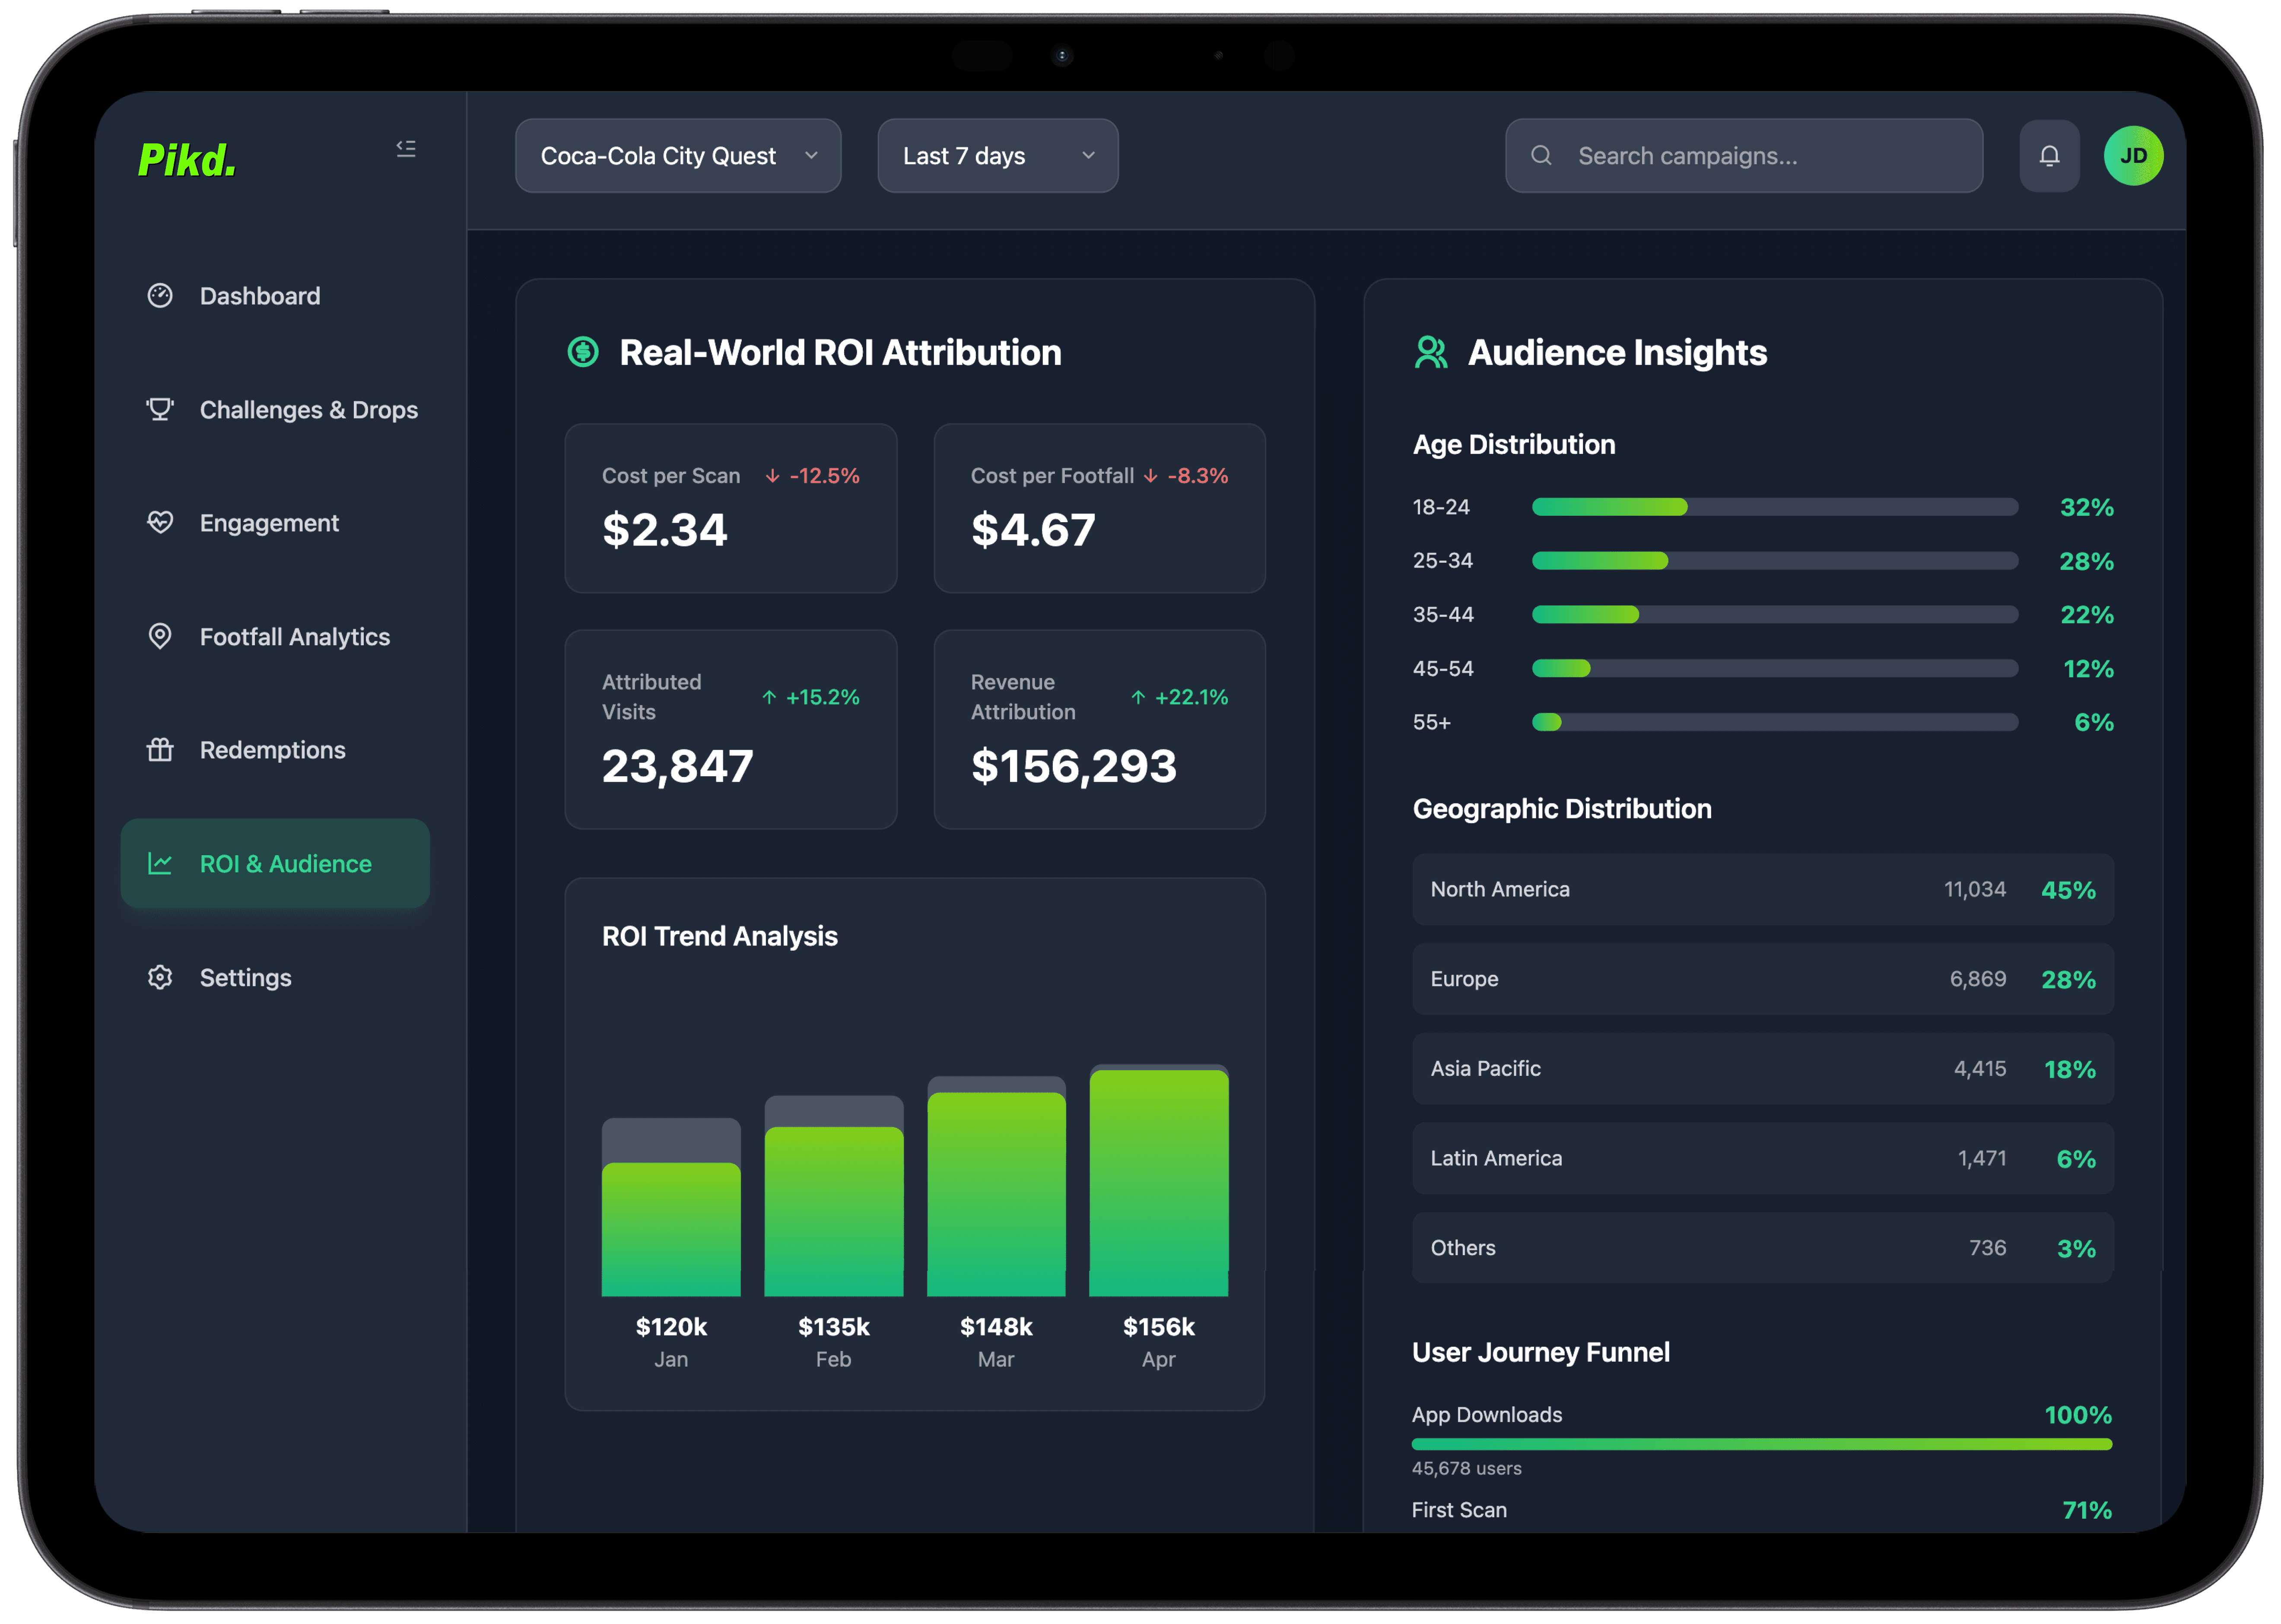Click the 18-24 age distribution bar
The height and width of the screenshot is (1624, 2281).
point(1774,507)
